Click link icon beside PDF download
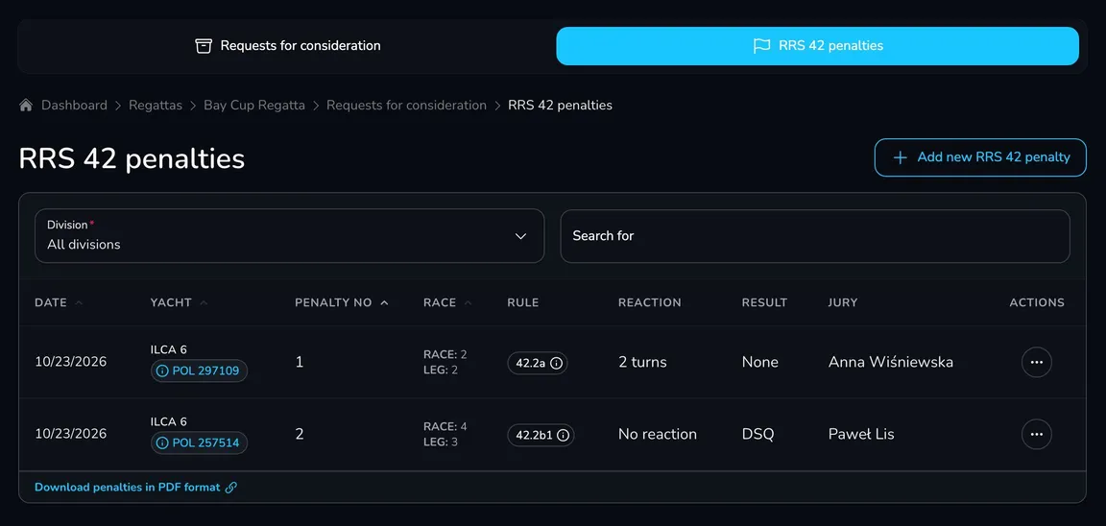Screen dimensions: 1106x526 (x=230, y=488)
